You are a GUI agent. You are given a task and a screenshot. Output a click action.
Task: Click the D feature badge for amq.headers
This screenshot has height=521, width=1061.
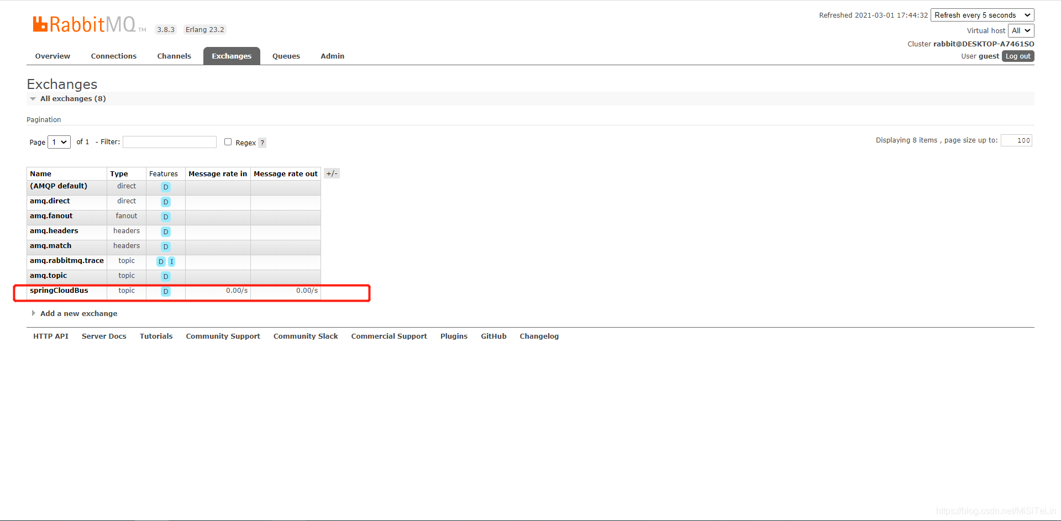[166, 232]
